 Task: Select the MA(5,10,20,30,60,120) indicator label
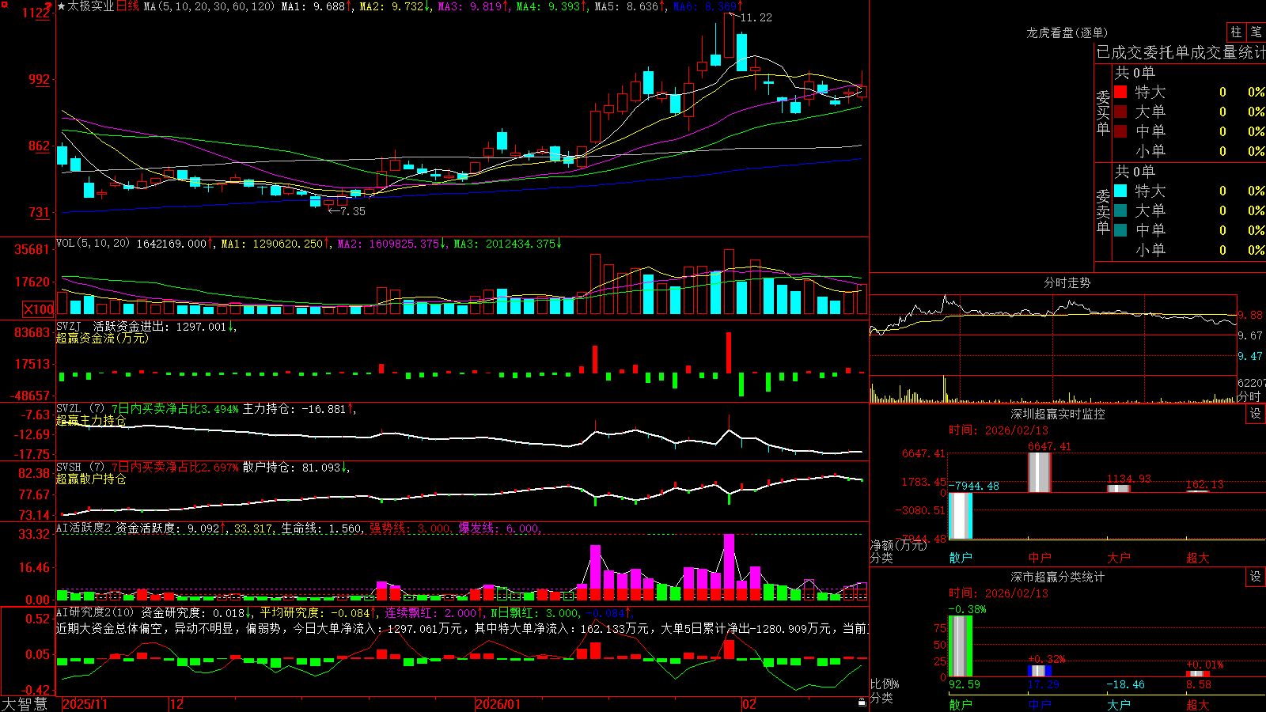209,6
